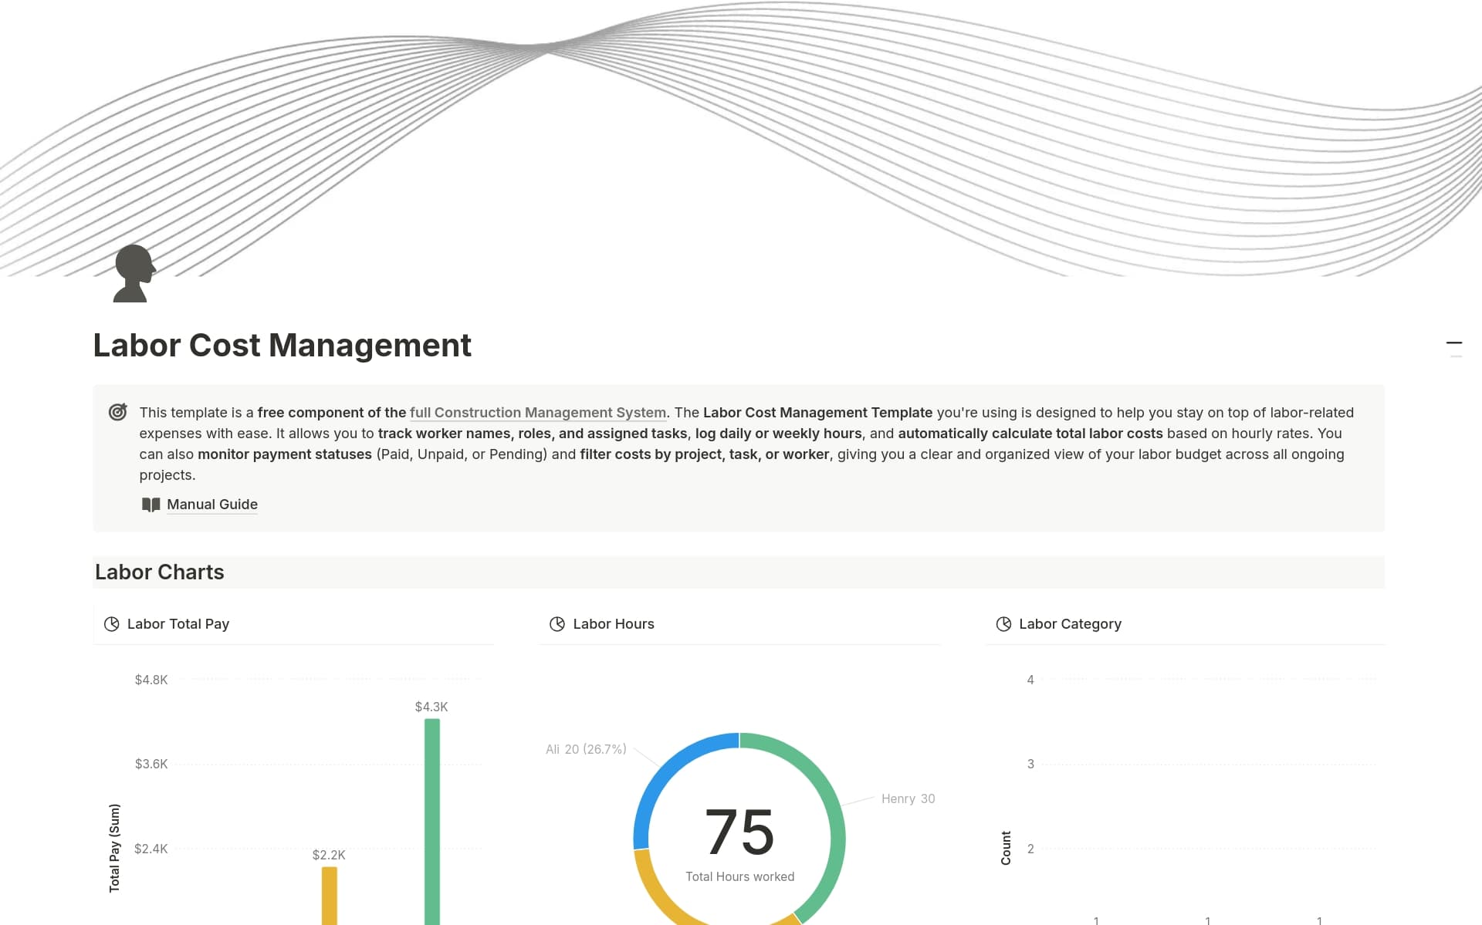Viewport: 1482px width, 925px height.
Task: Click the pie chart icon beside Labor Hours
Action: click(557, 623)
